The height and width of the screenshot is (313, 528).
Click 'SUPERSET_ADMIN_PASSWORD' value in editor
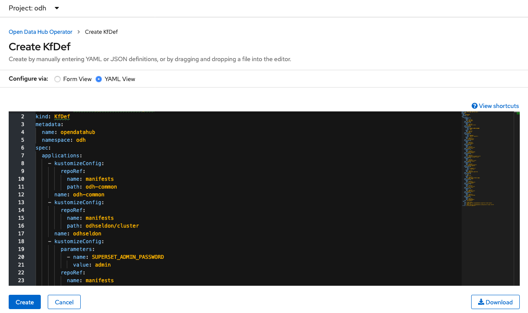click(x=128, y=257)
